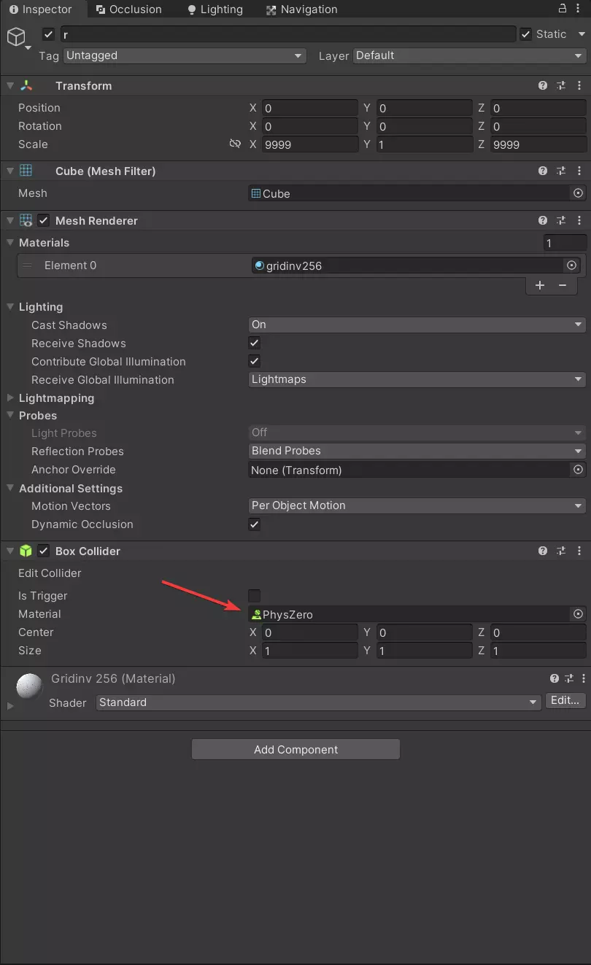Disable the Box Collider component checkbox

click(44, 551)
